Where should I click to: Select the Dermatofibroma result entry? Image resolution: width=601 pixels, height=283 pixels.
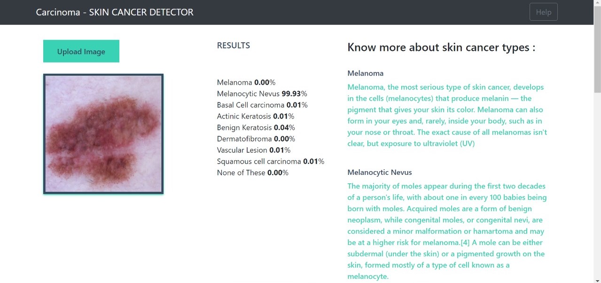point(256,139)
